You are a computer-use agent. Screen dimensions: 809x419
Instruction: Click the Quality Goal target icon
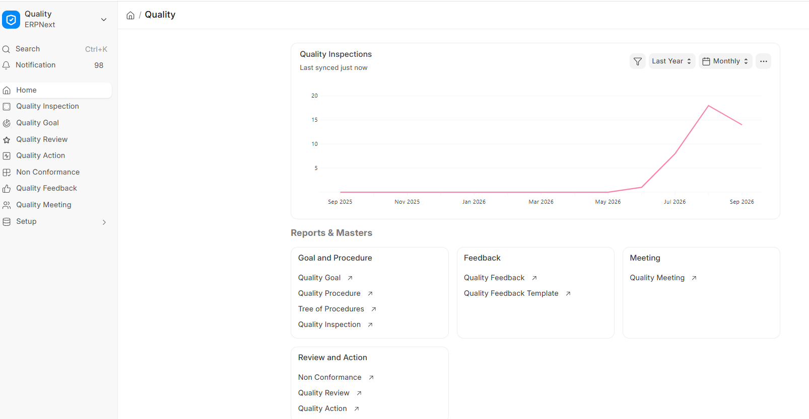7,123
